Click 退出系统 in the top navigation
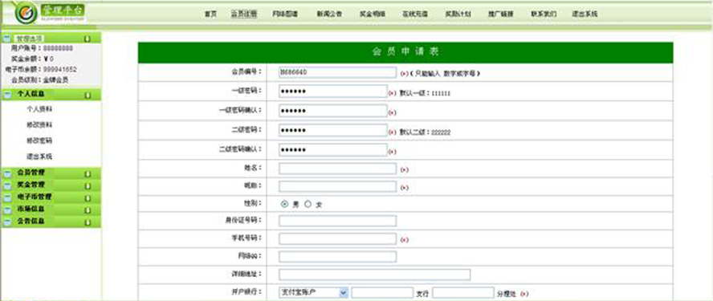This screenshot has height=301, width=713. click(585, 14)
